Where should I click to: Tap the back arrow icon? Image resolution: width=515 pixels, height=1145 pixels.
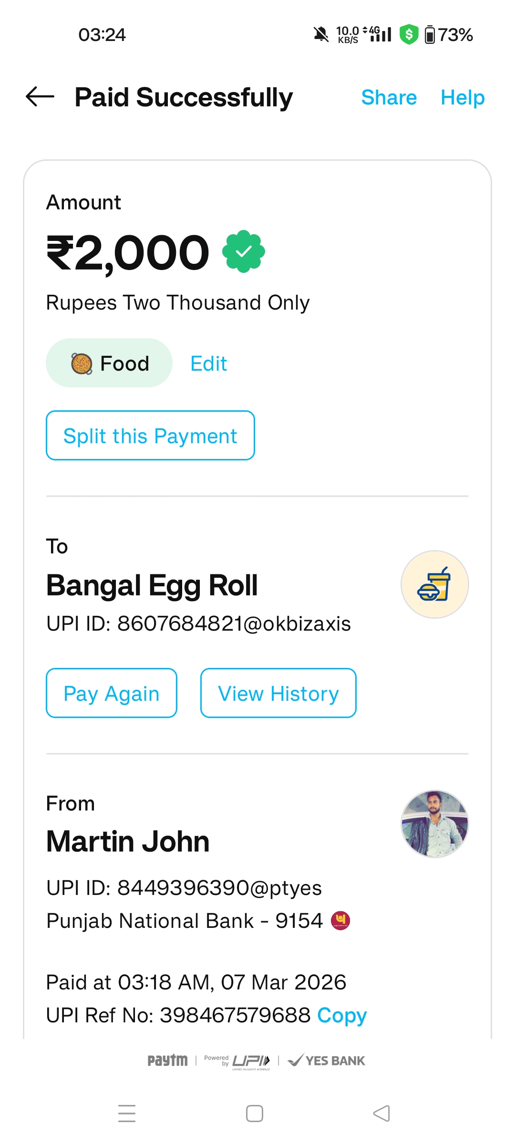[40, 97]
